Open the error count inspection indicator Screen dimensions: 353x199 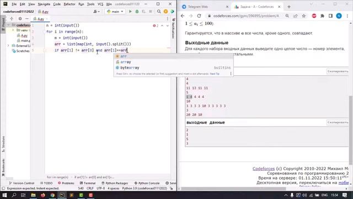[156, 26]
